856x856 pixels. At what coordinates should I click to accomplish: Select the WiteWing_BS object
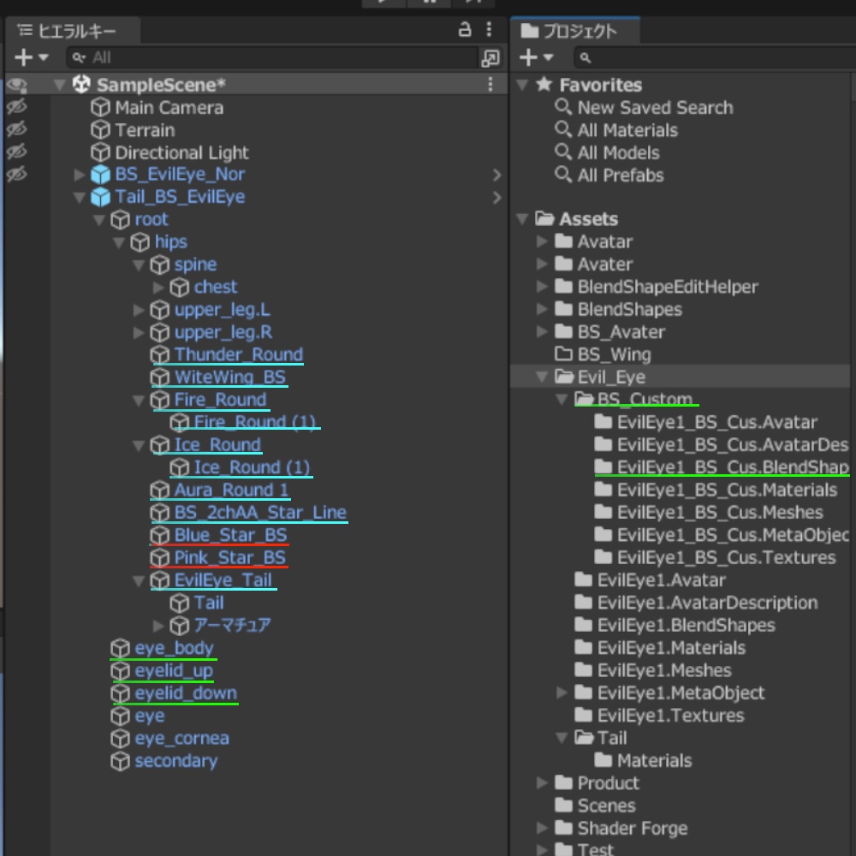(x=229, y=377)
